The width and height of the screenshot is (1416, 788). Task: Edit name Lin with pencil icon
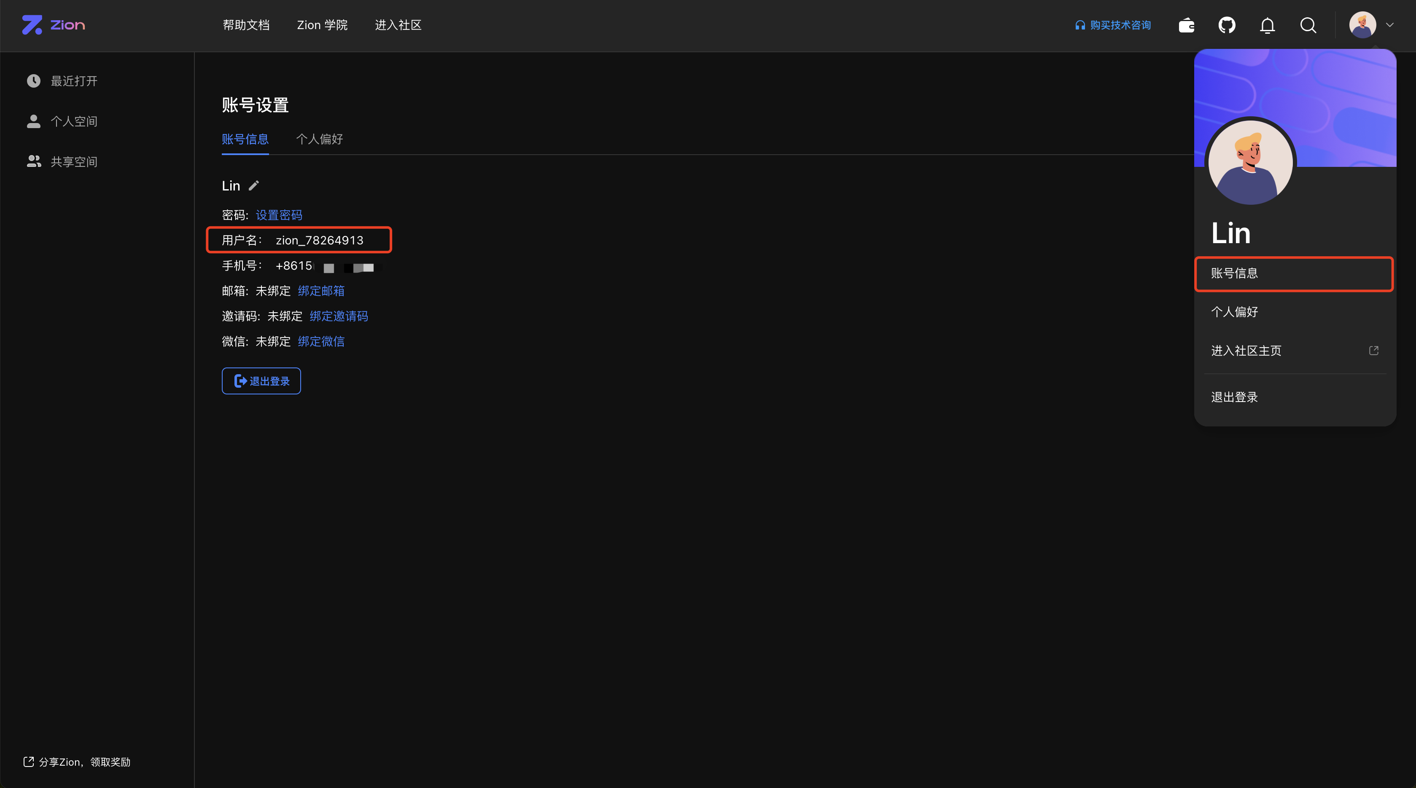(253, 185)
